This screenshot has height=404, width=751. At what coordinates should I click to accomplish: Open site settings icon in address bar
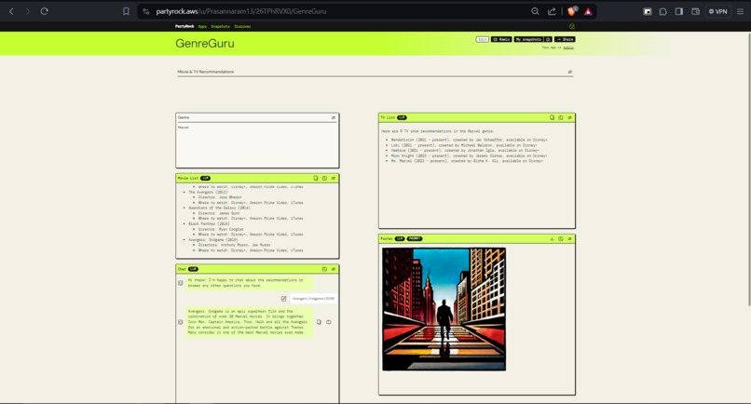point(146,11)
